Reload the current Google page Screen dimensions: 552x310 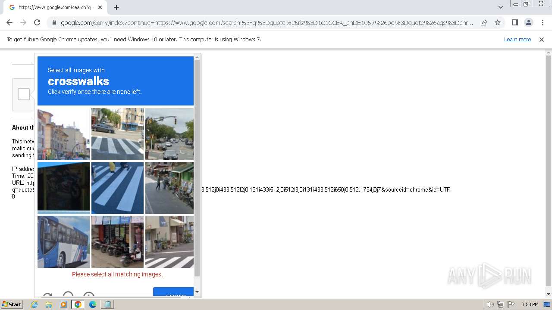tap(37, 22)
